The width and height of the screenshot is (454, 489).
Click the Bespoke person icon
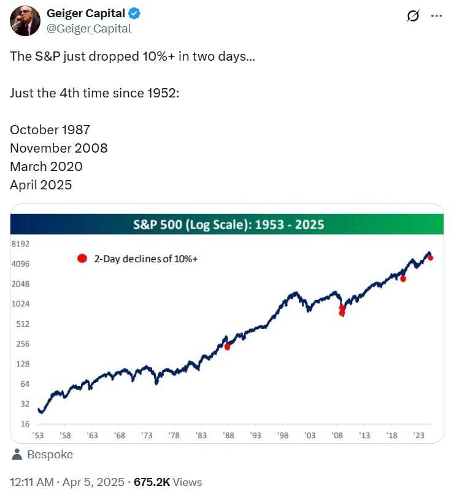click(17, 455)
